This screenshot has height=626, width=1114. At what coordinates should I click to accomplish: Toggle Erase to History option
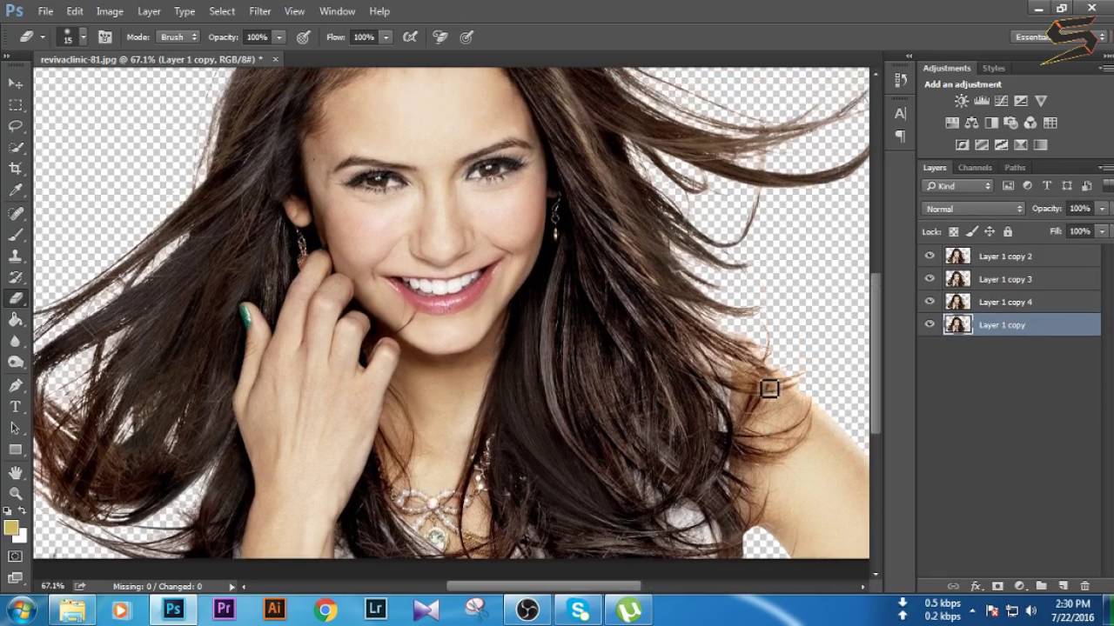click(440, 37)
